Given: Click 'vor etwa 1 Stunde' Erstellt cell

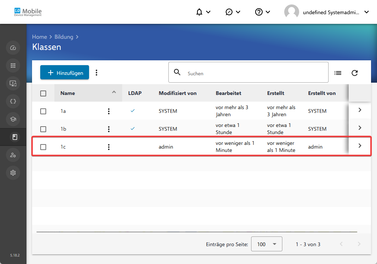Looking at the screenshot, I should [x=279, y=129].
